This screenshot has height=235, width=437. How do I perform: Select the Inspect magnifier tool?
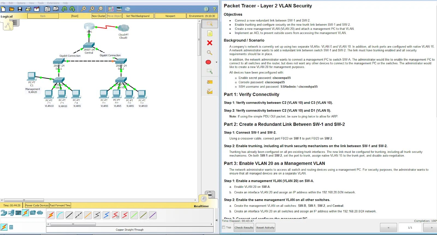point(209,52)
